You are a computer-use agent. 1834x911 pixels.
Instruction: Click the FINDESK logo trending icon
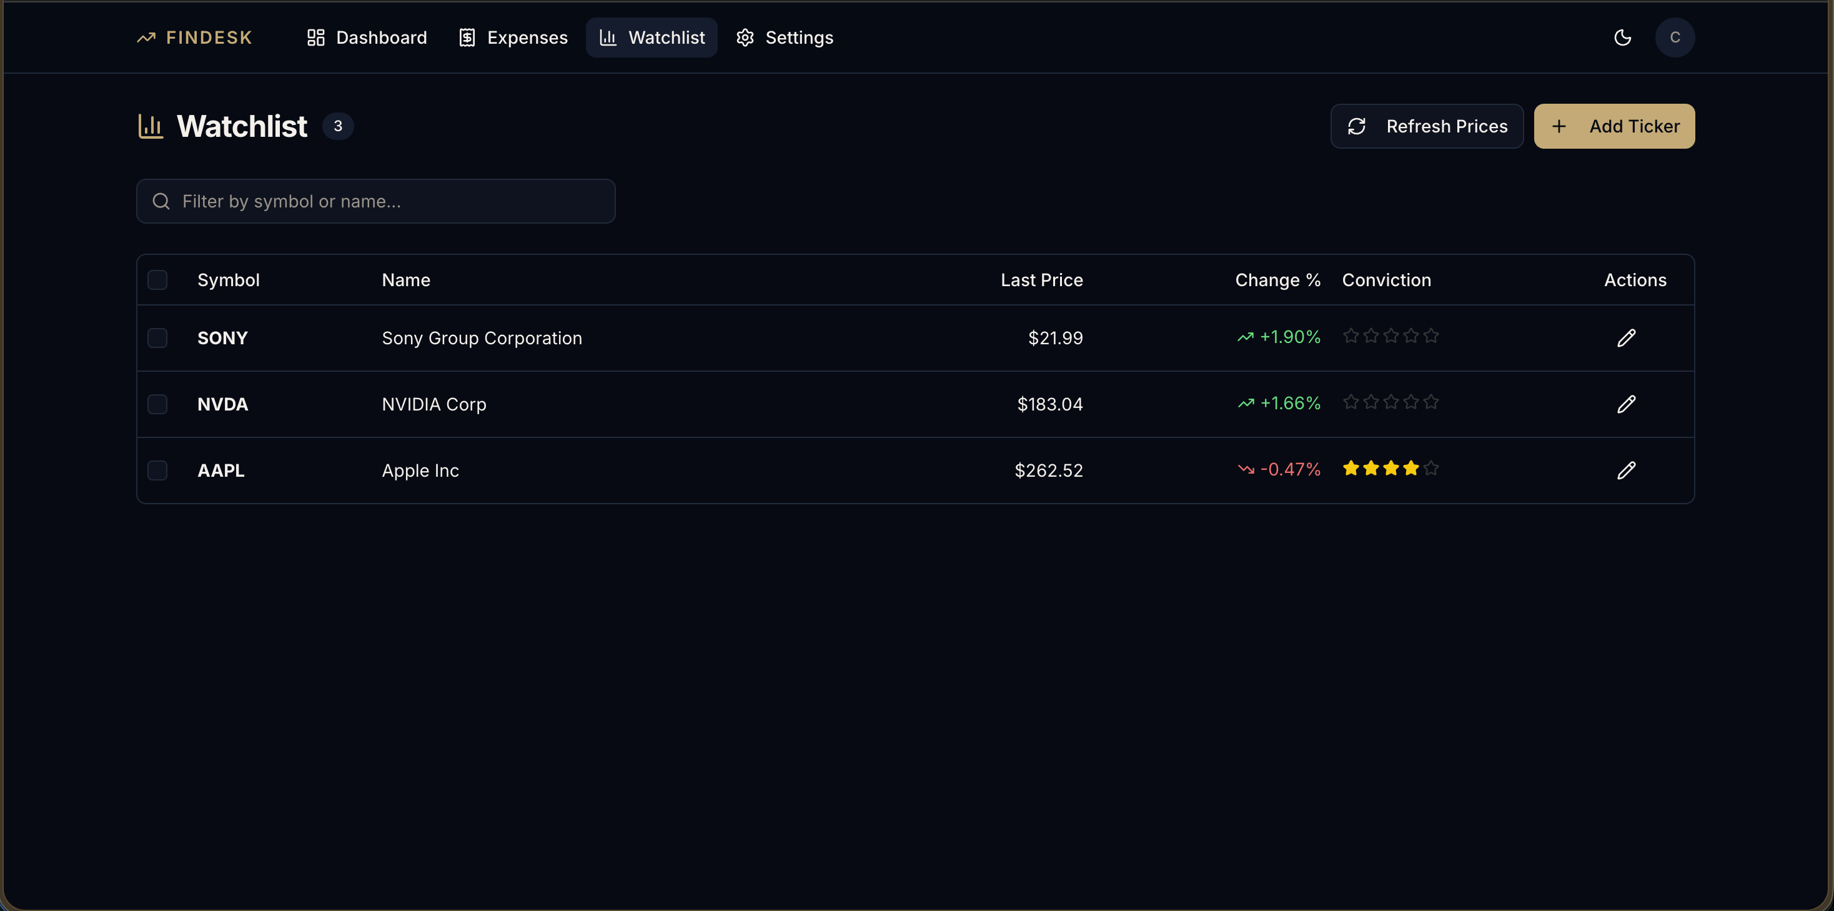[x=146, y=37]
